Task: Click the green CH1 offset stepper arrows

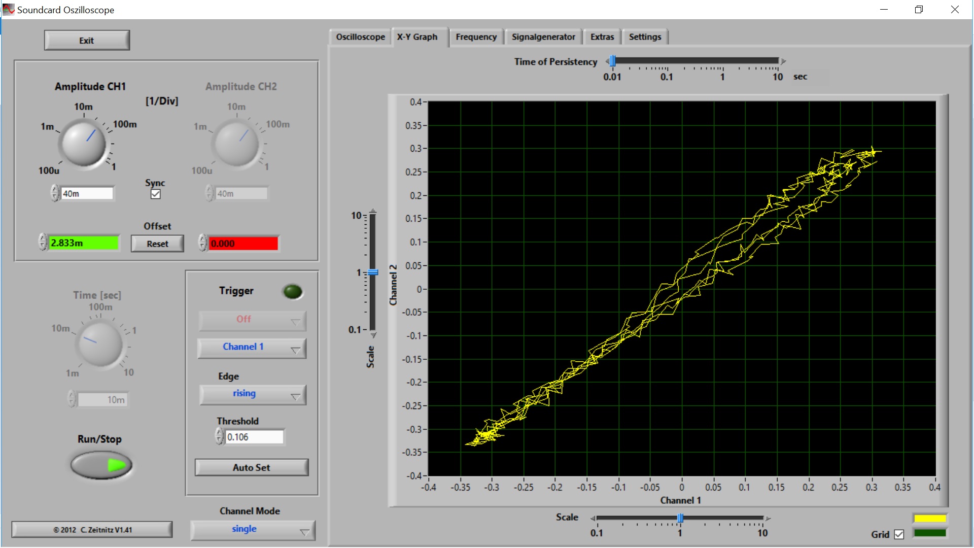Action: [43, 243]
